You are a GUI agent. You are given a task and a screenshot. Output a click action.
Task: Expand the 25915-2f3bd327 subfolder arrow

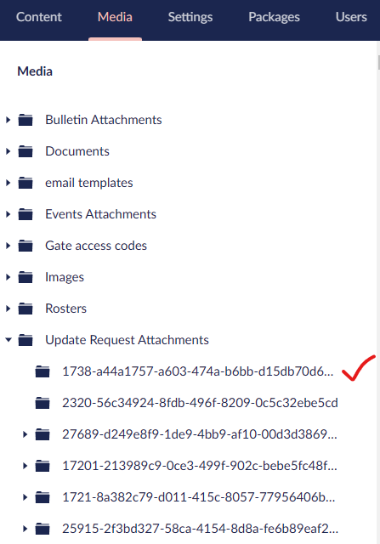[x=25, y=529]
